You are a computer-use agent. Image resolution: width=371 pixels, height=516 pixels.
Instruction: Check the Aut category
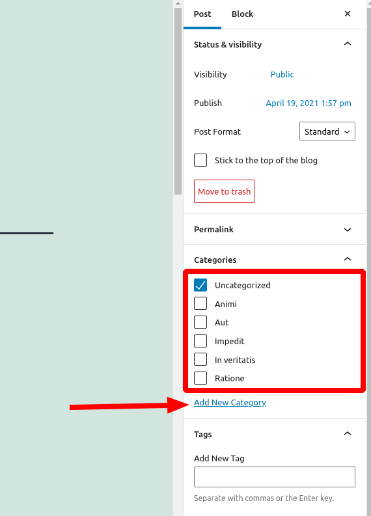click(200, 322)
